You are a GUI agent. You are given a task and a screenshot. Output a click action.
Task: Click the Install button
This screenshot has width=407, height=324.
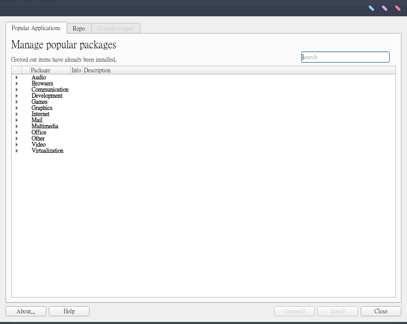point(338,311)
